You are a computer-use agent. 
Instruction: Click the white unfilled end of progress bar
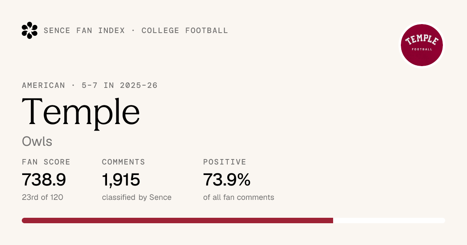389,220
